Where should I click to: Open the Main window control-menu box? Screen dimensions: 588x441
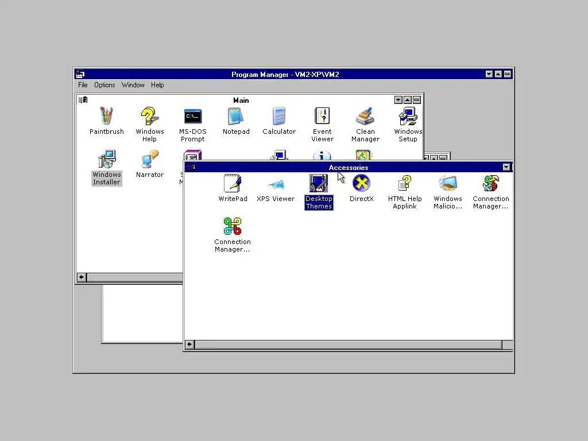click(83, 100)
